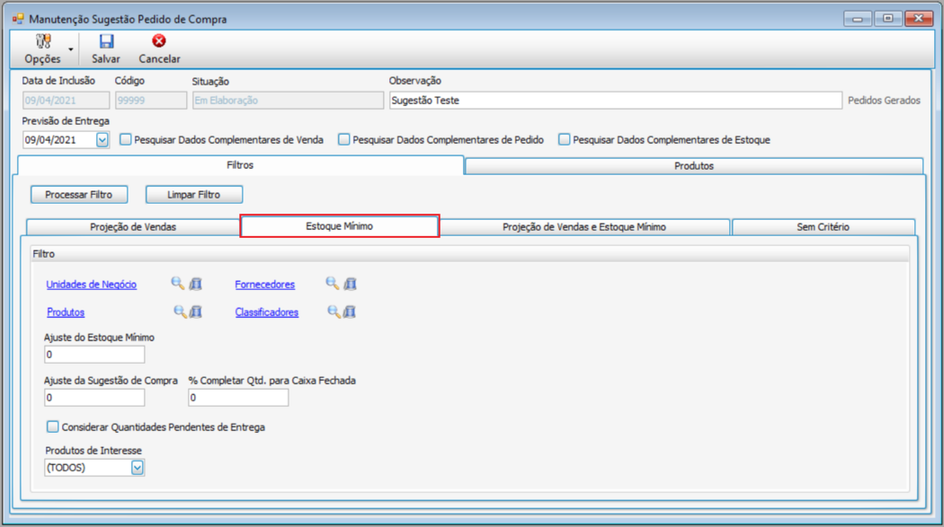Viewport: 944px width, 527px height.
Task: Clear Classificadores filter with trash icon
Action: 349,312
